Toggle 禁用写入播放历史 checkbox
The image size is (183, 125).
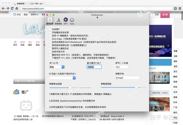tap(50, 48)
